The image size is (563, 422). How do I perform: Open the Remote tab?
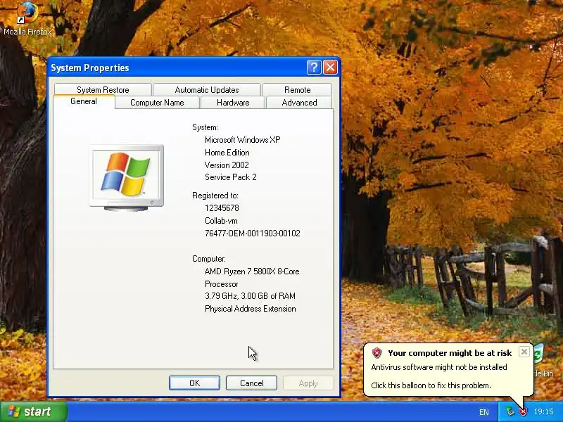297,90
